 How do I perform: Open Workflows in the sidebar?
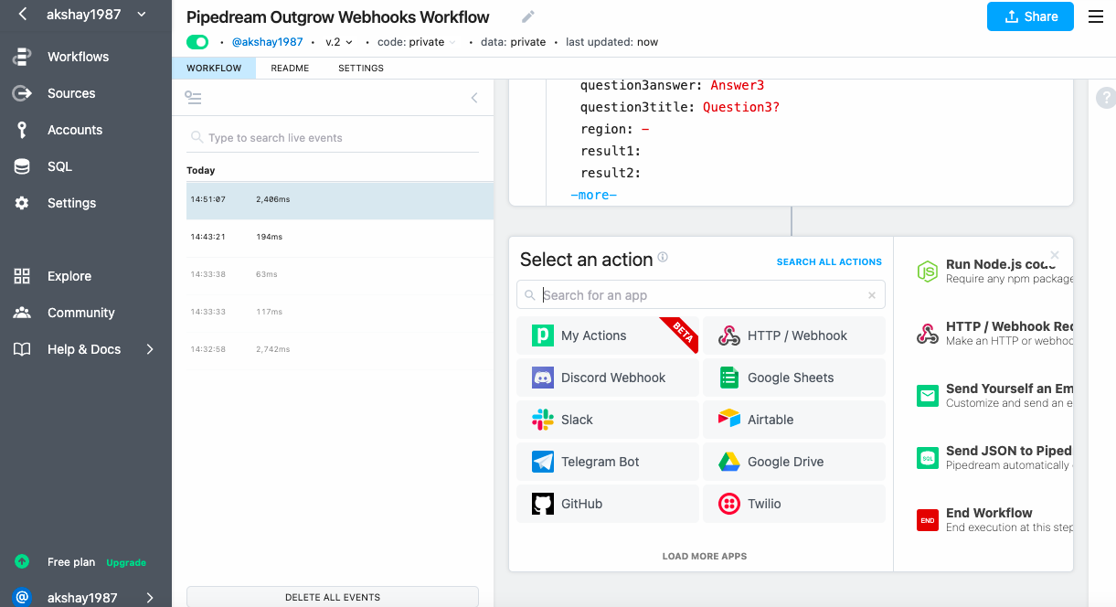(x=78, y=57)
